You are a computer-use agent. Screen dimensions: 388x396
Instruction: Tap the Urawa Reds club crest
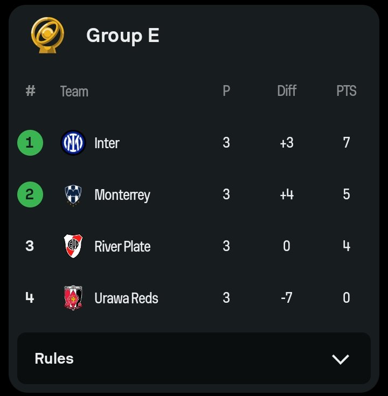73,298
